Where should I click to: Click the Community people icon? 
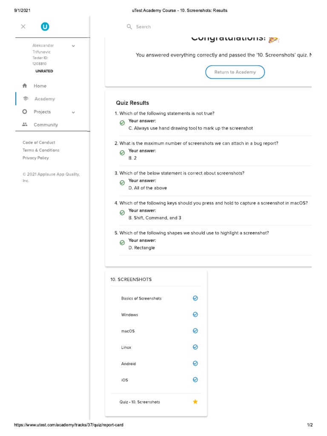(x=25, y=124)
